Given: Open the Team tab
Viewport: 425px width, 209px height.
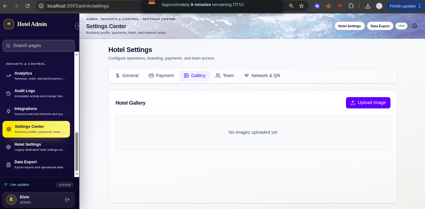Looking at the screenshot, I should click(x=225, y=76).
